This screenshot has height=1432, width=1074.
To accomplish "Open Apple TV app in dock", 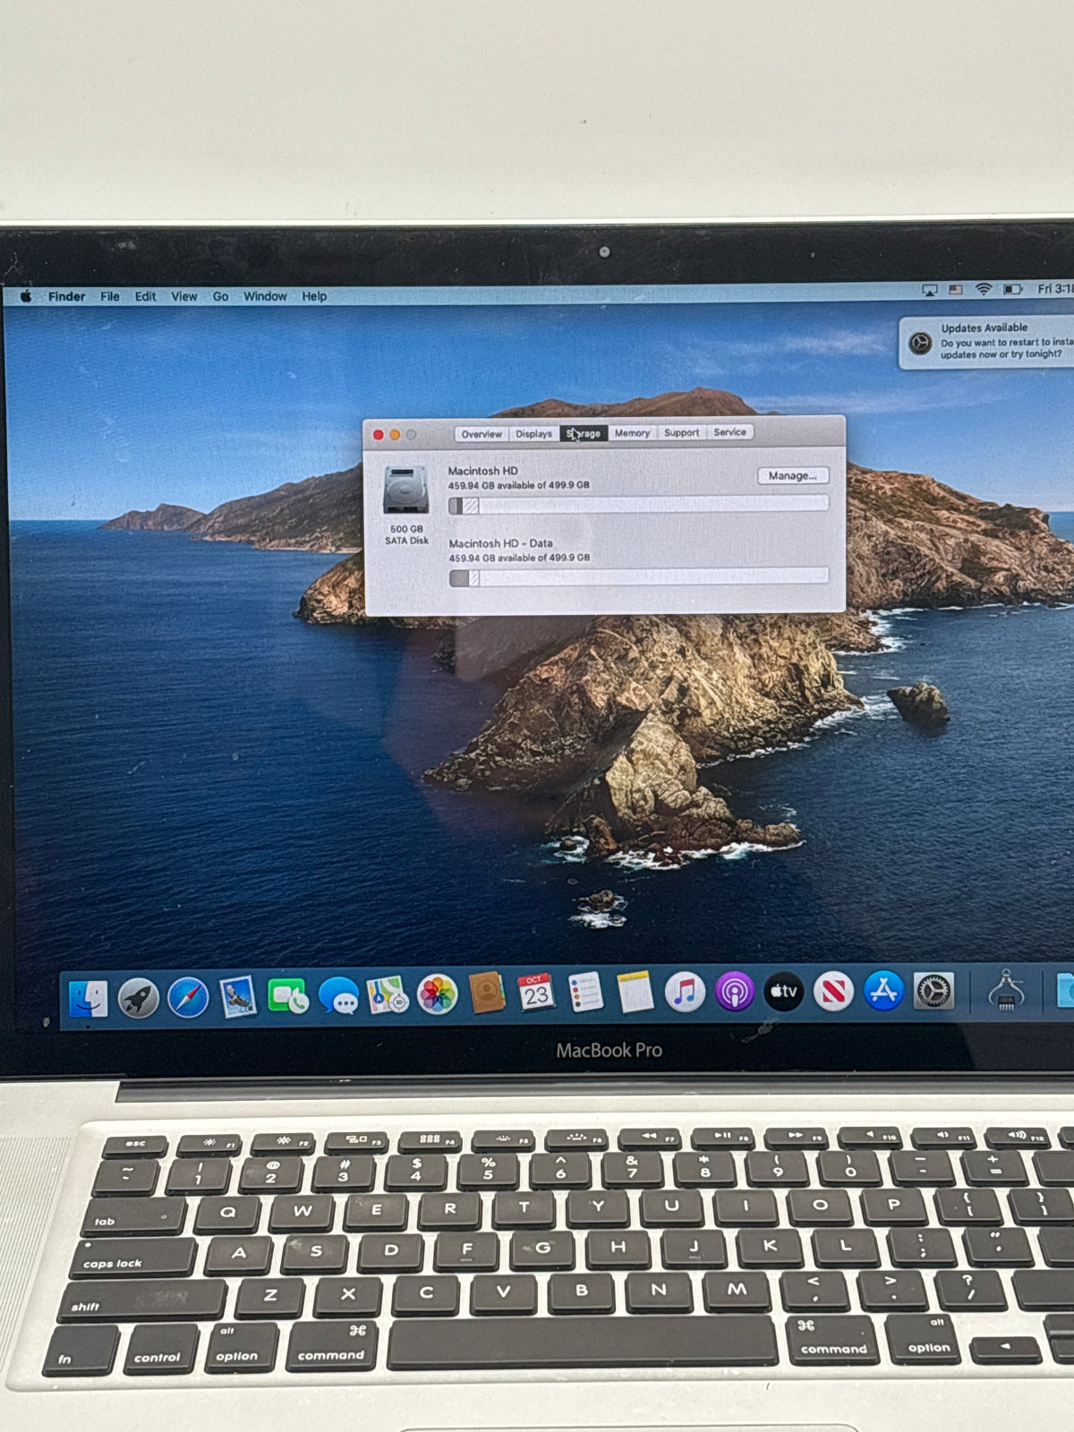I will click(x=784, y=992).
